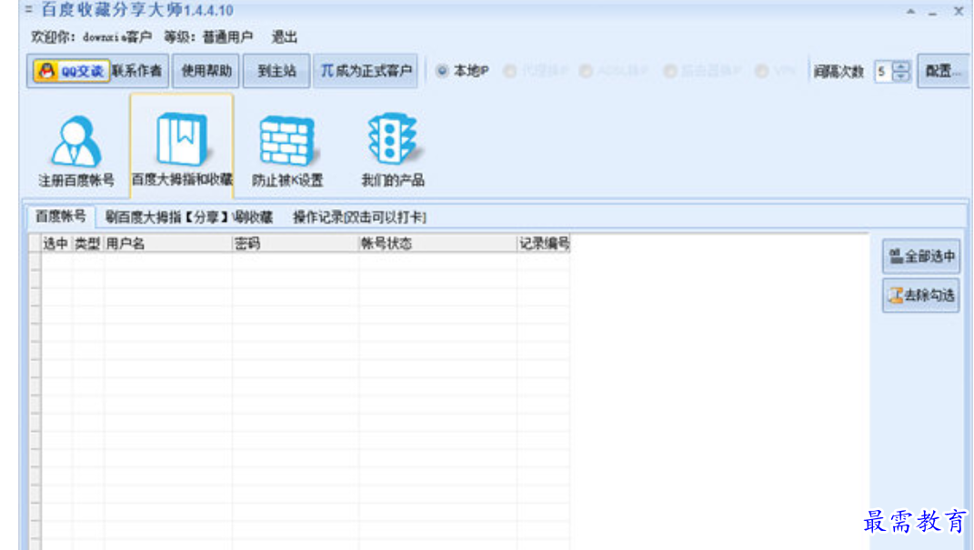Switch to the 百度帐号 tab

click(x=60, y=216)
